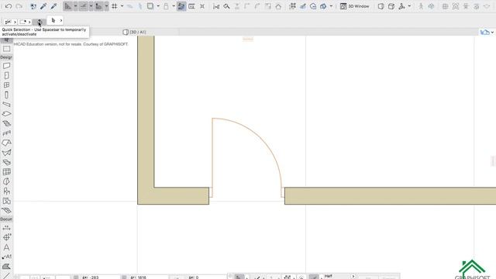Select the Railing tool
This screenshot has width=496, height=279.
(x=6, y=133)
